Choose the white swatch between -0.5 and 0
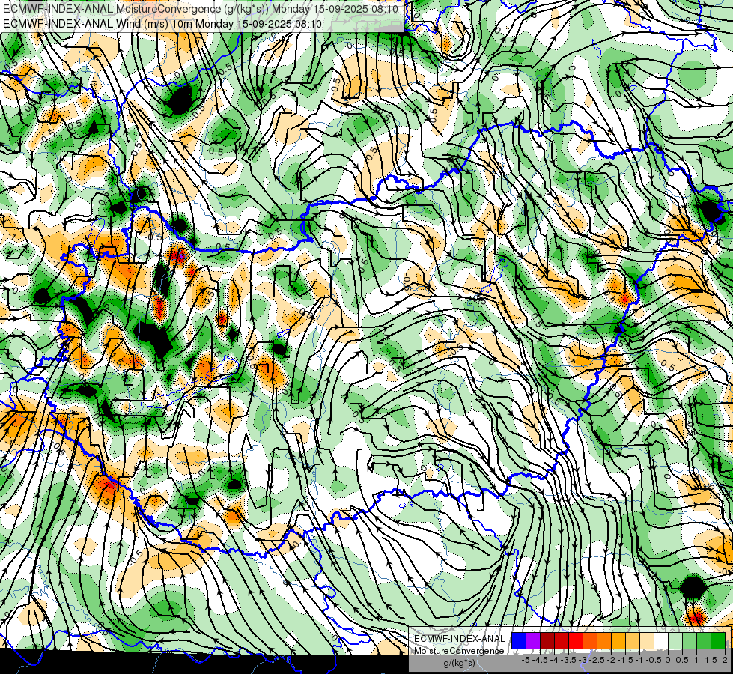 tap(661, 640)
